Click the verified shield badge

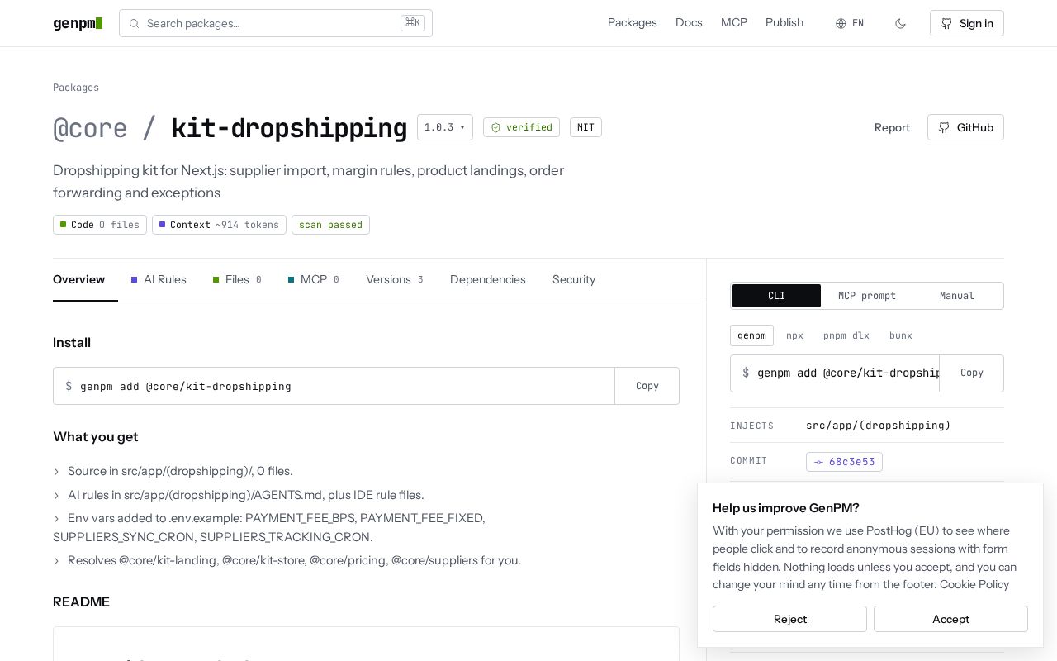point(521,127)
